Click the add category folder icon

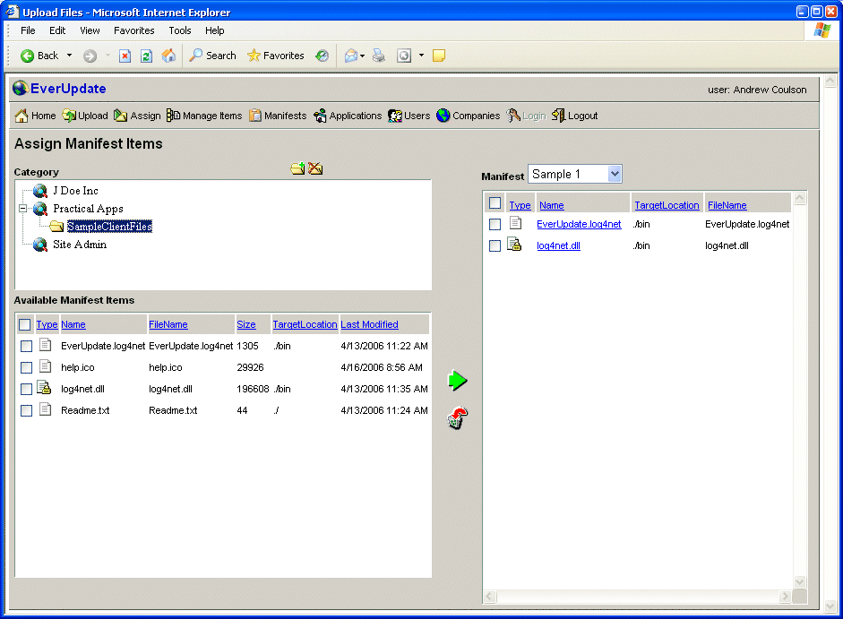coord(297,169)
